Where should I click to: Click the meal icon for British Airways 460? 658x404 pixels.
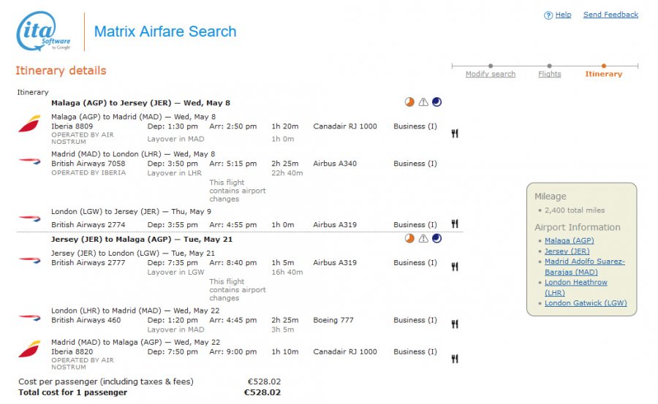[x=455, y=324]
